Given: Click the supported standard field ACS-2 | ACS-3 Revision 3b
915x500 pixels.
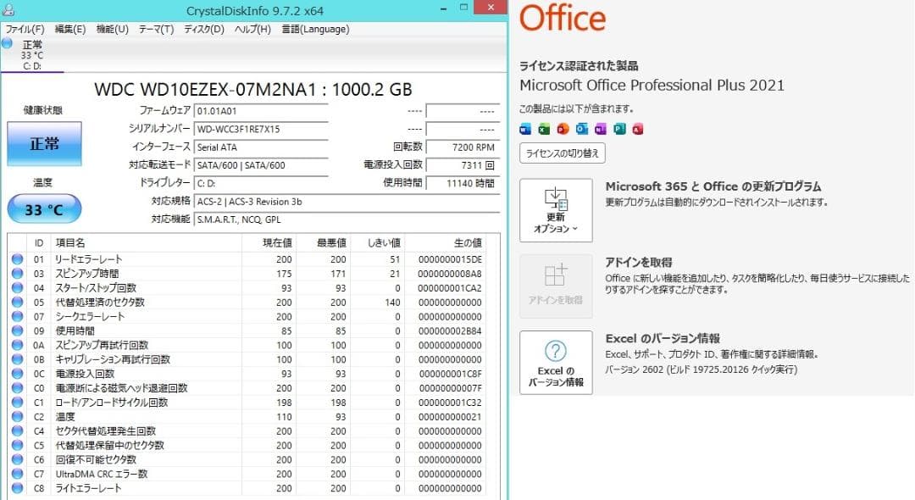Looking at the screenshot, I should 347,202.
